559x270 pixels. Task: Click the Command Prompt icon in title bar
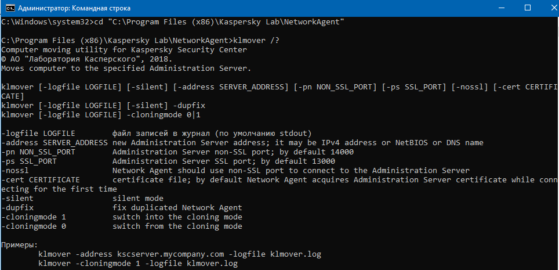coord(9,9)
